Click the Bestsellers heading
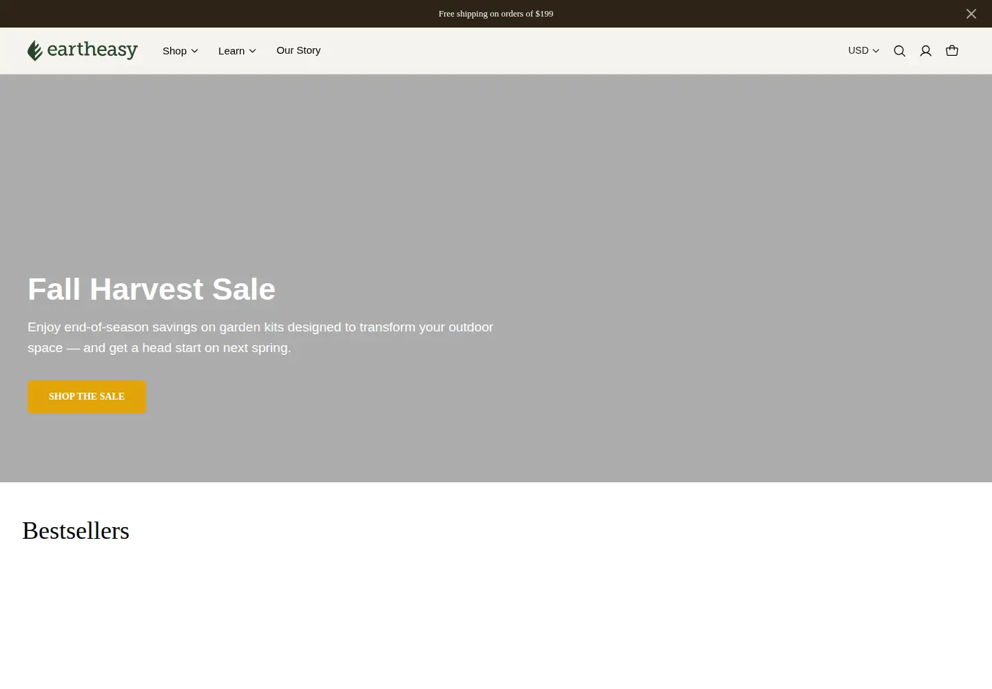 coord(76,531)
